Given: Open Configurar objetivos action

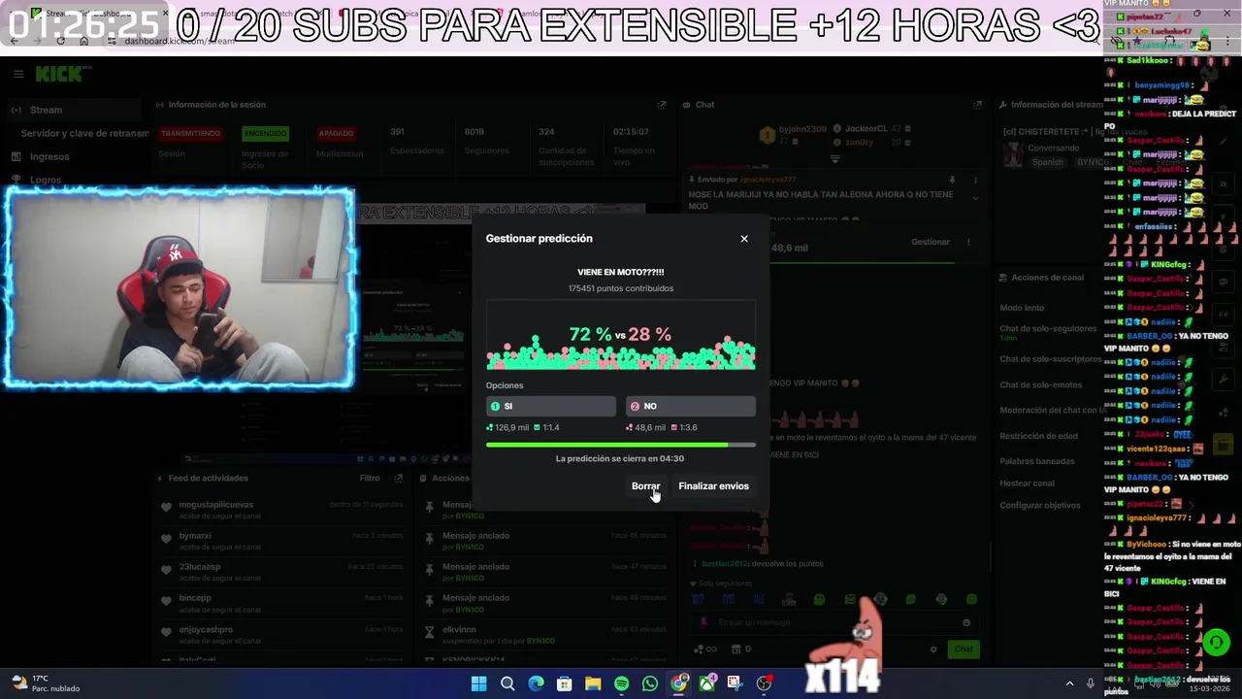Looking at the screenshot, I should click(1040, 505).
